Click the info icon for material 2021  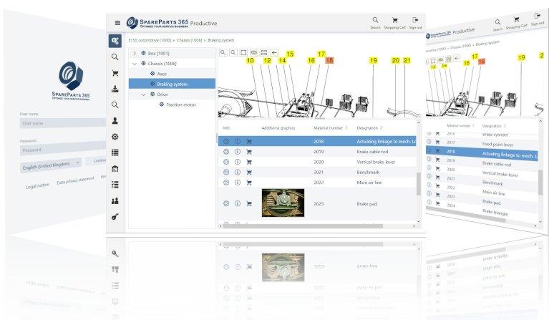pos(237,172)
